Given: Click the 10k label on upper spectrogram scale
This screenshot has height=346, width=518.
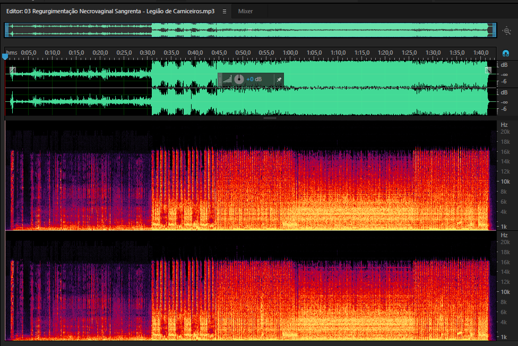Looking at the screenshot, I should [505, 181].
